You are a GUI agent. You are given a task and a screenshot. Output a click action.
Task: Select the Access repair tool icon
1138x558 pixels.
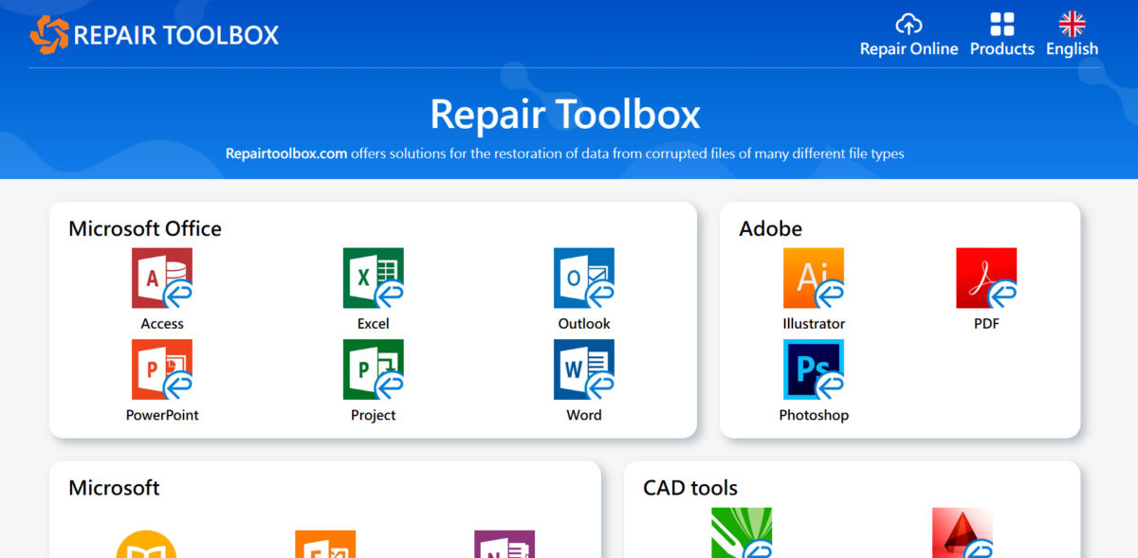click(x=161, y=279)
